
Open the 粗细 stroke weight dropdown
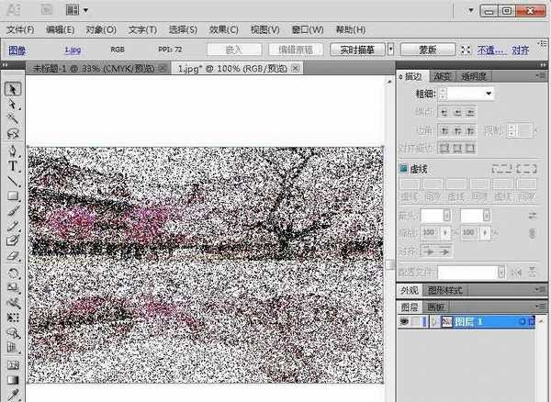(489, 93)
